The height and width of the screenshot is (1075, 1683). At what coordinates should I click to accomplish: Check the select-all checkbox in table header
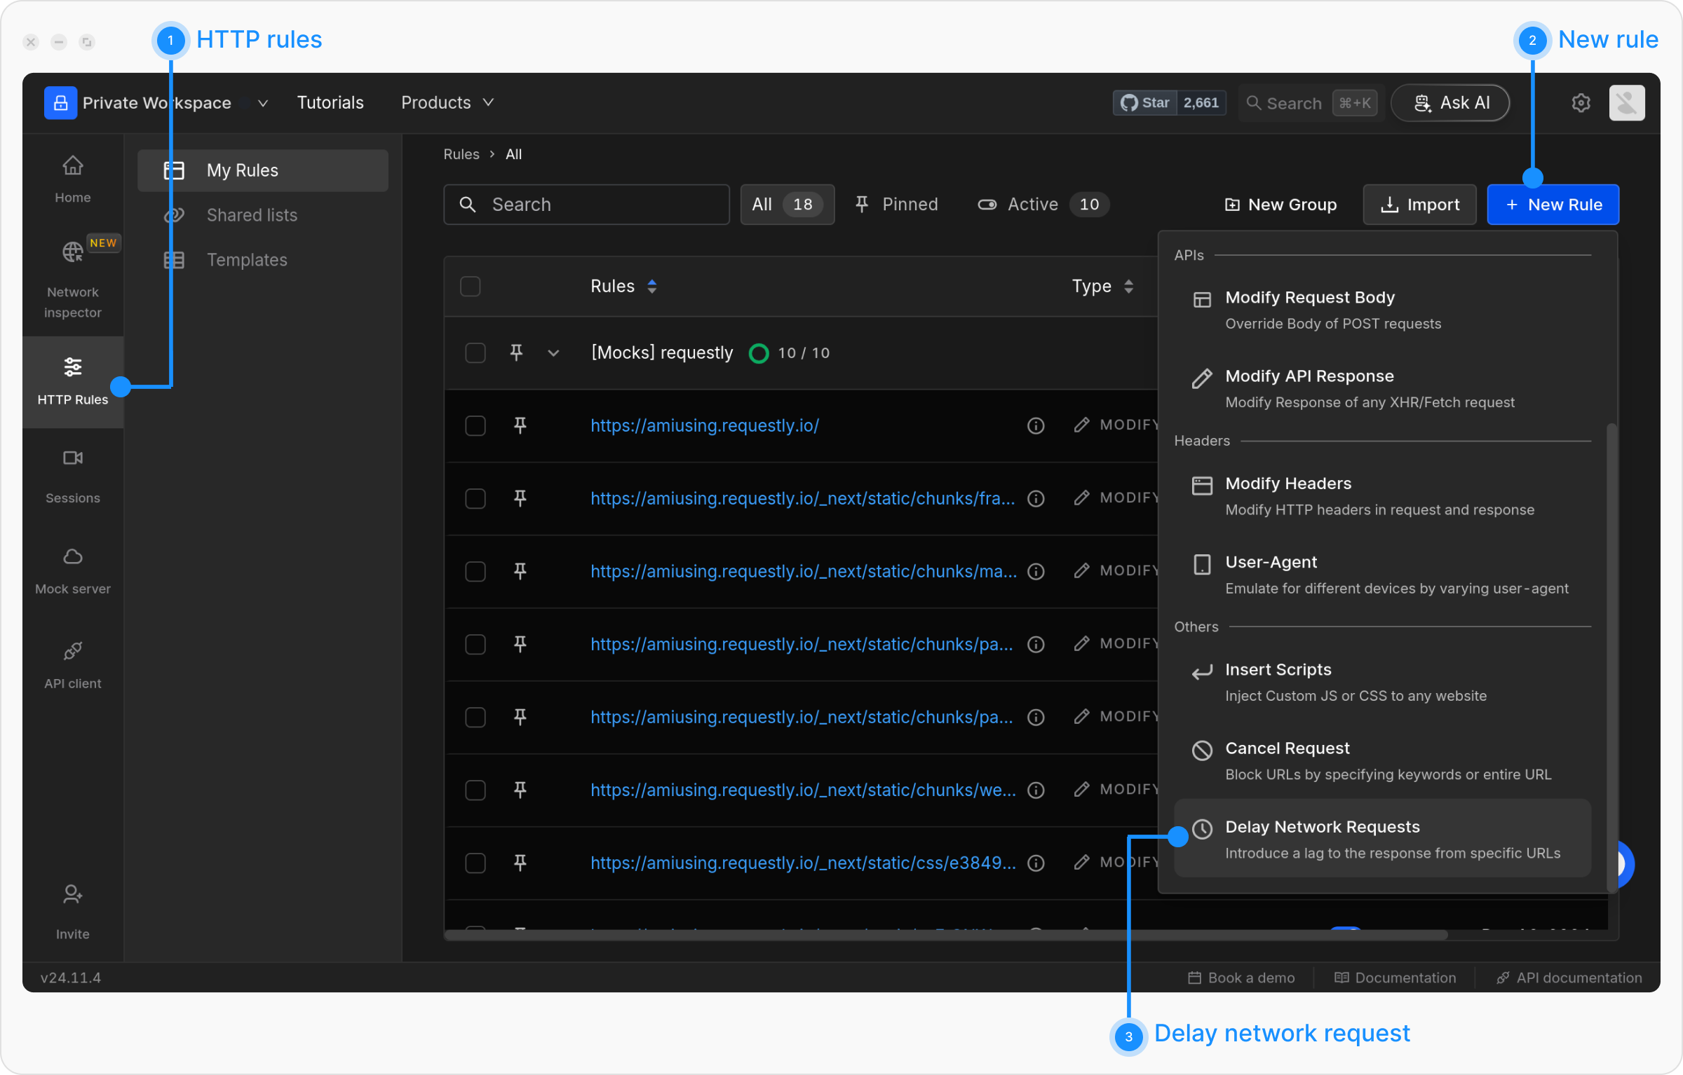pyautogui.click(x=470, y=286)
